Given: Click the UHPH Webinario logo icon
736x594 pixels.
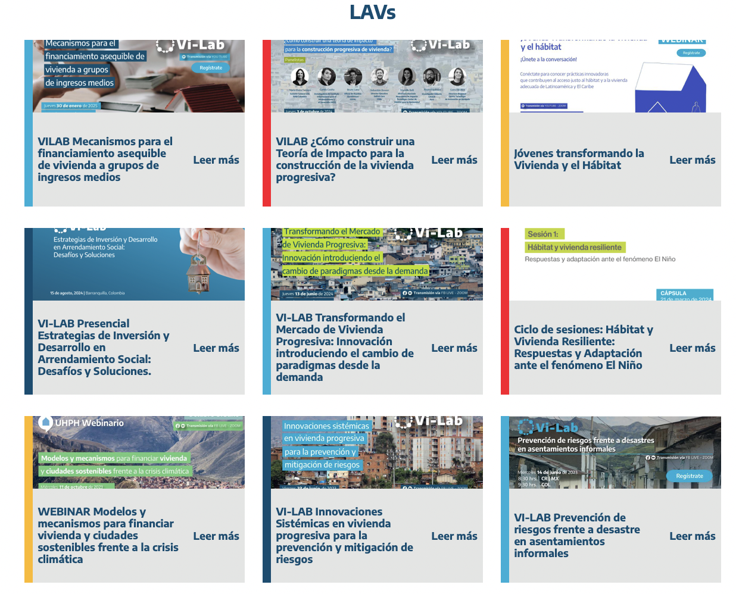Looking at the screenshot, I should [46, 423].
